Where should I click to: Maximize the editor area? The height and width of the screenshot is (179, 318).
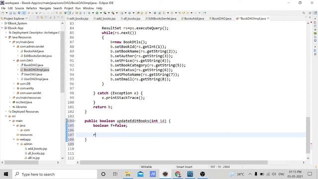(310, 18)
